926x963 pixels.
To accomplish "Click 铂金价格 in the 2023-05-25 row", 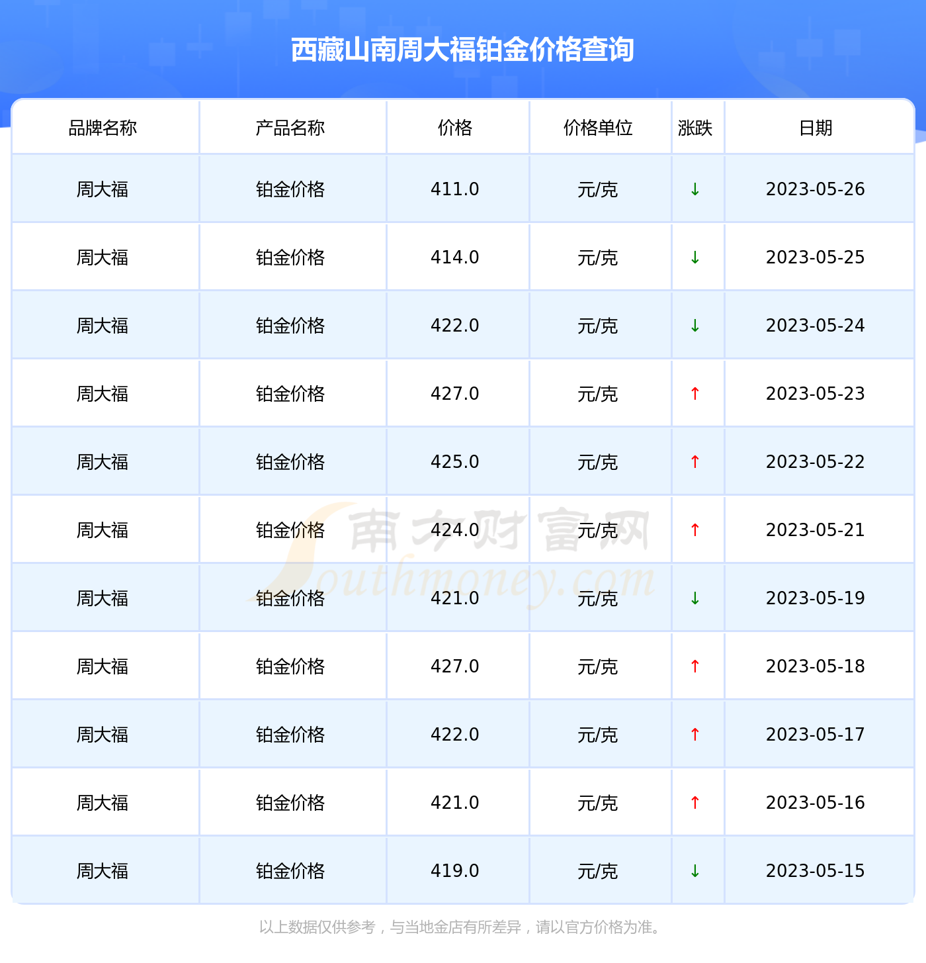I will (290, 257).
